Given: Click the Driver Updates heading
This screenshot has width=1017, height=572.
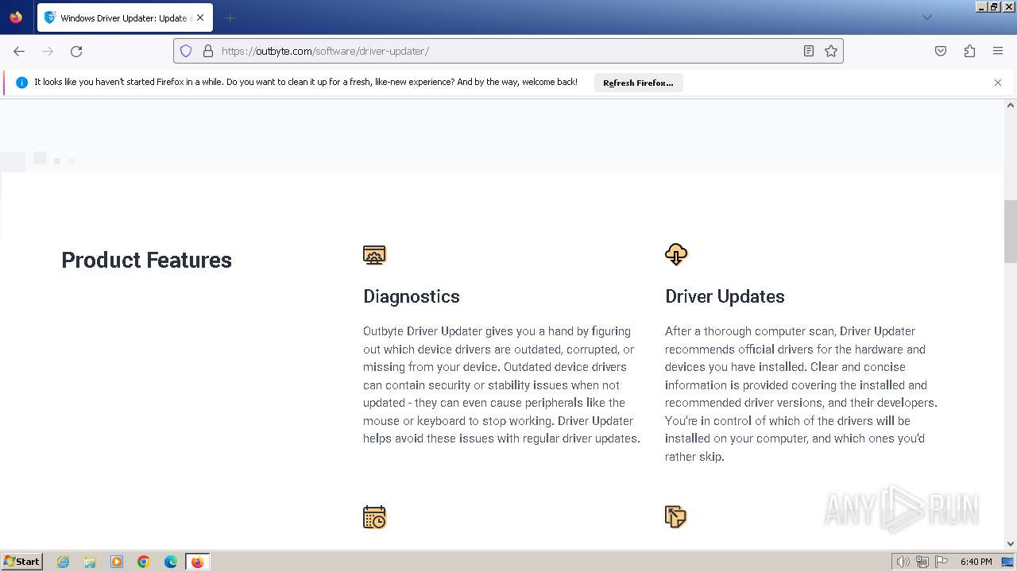Looking at the screenshot, I should (x=725, y=296).
